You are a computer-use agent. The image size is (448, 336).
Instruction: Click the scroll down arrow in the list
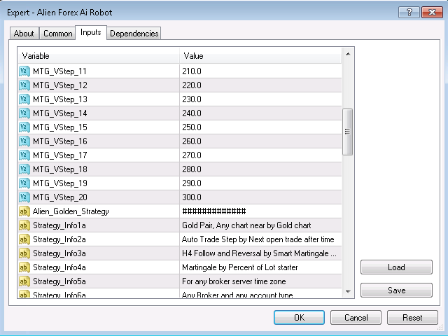(x=348, y=291)
